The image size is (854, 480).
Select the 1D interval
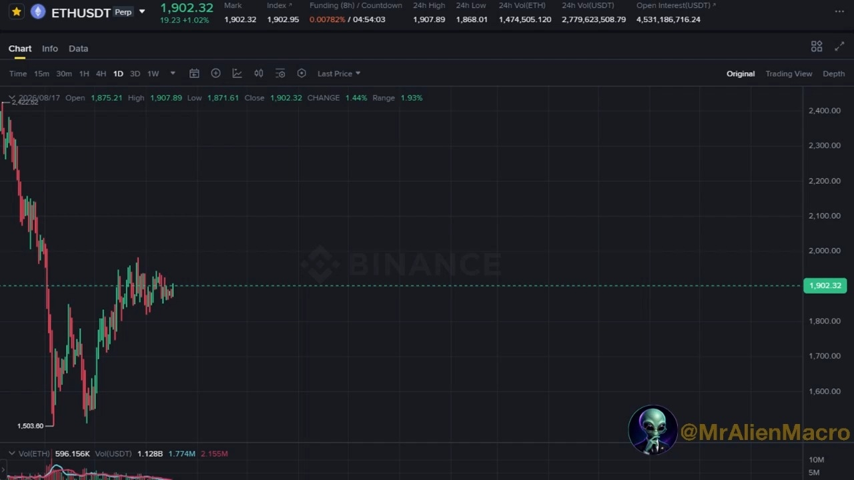tap(118, 73)
